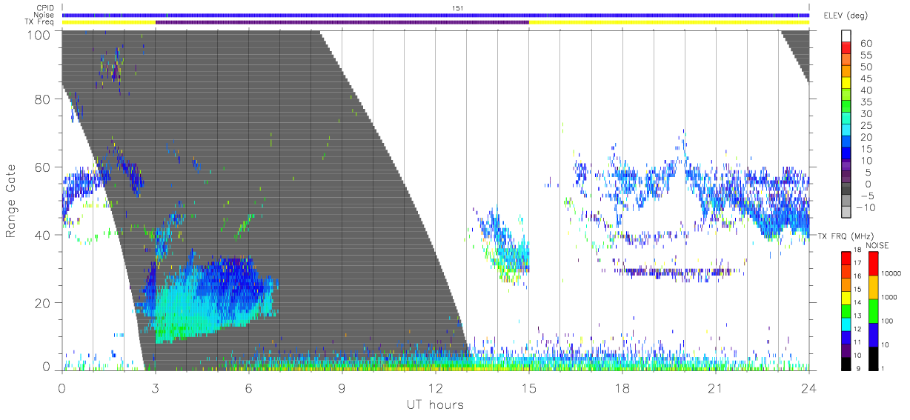The width and height of the screenshot is (910, 420).
Task: Click the ELEV colorbar label 60
Action: pos(866,44)
